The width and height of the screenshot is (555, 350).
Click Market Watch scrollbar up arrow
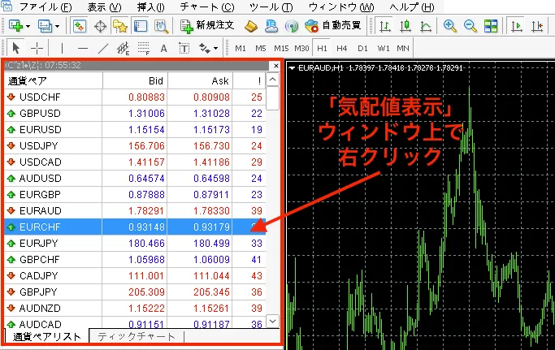pos(272,80)
